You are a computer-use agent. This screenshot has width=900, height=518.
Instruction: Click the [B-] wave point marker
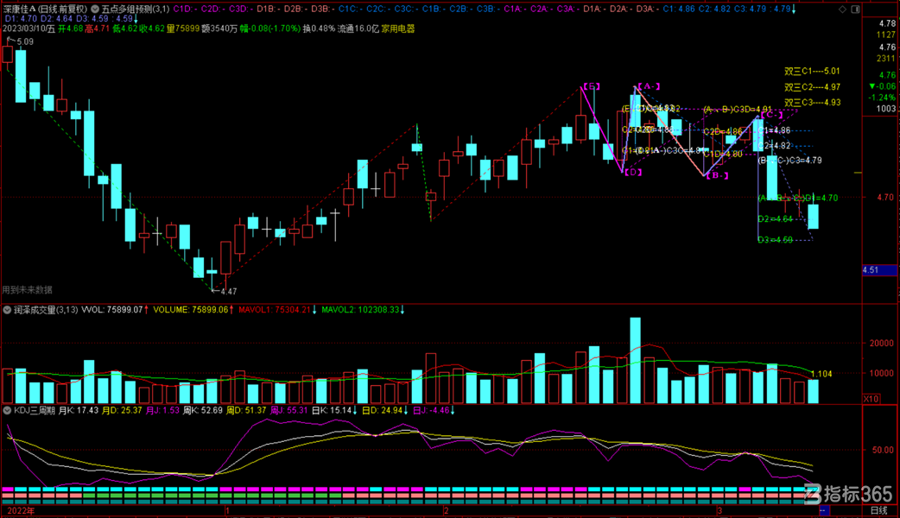[717, 175]
